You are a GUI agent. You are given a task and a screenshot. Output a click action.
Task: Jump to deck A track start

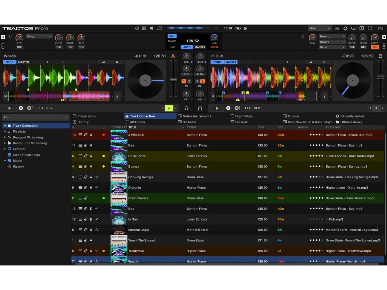pyautogui.click(x=5, y=96)
